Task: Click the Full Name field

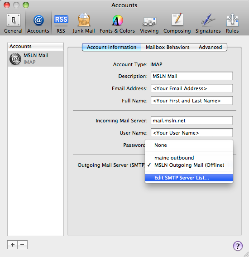Action: (x=192, y=101)
